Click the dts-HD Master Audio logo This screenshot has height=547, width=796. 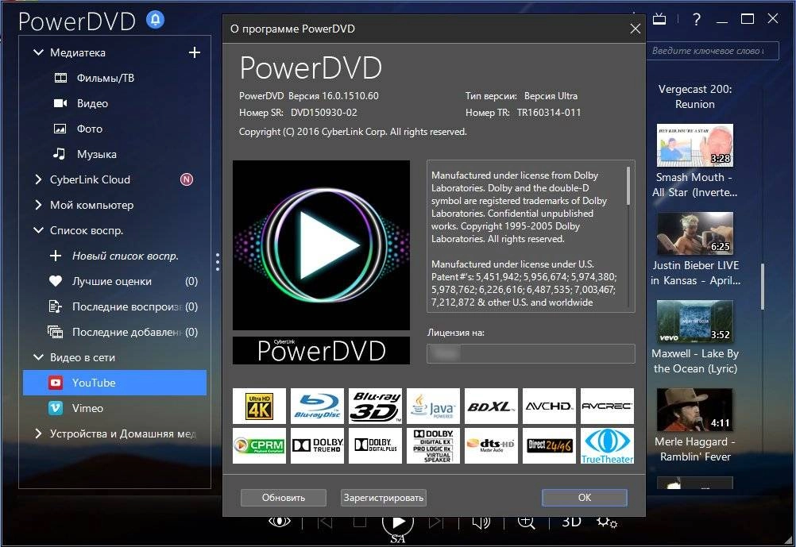point(491,445)
